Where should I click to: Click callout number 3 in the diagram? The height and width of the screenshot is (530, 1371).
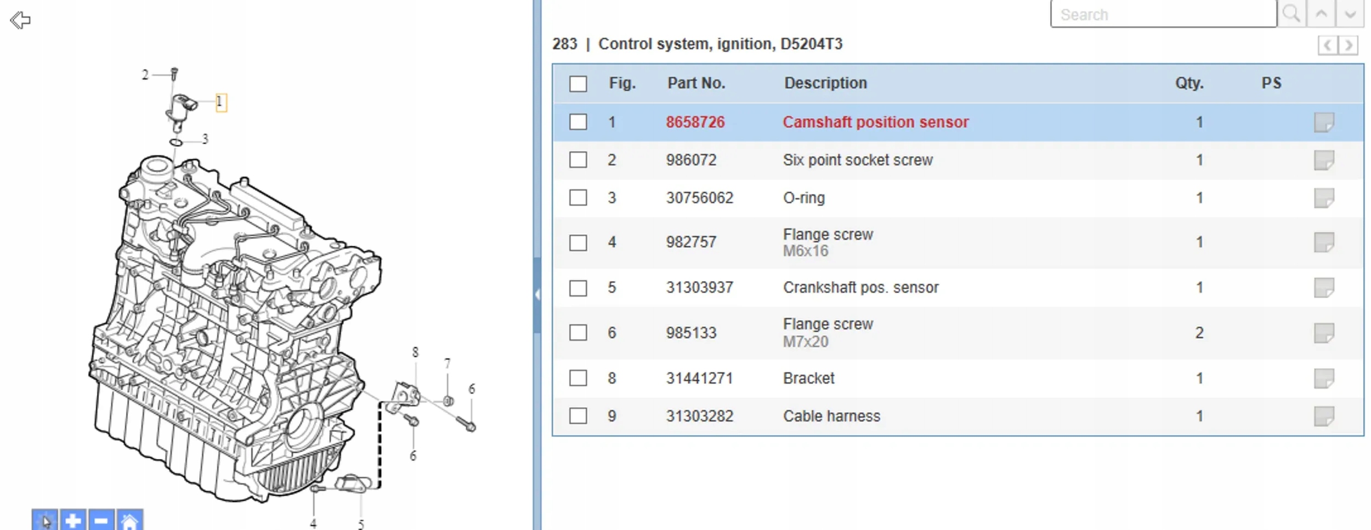coord(205,139)
